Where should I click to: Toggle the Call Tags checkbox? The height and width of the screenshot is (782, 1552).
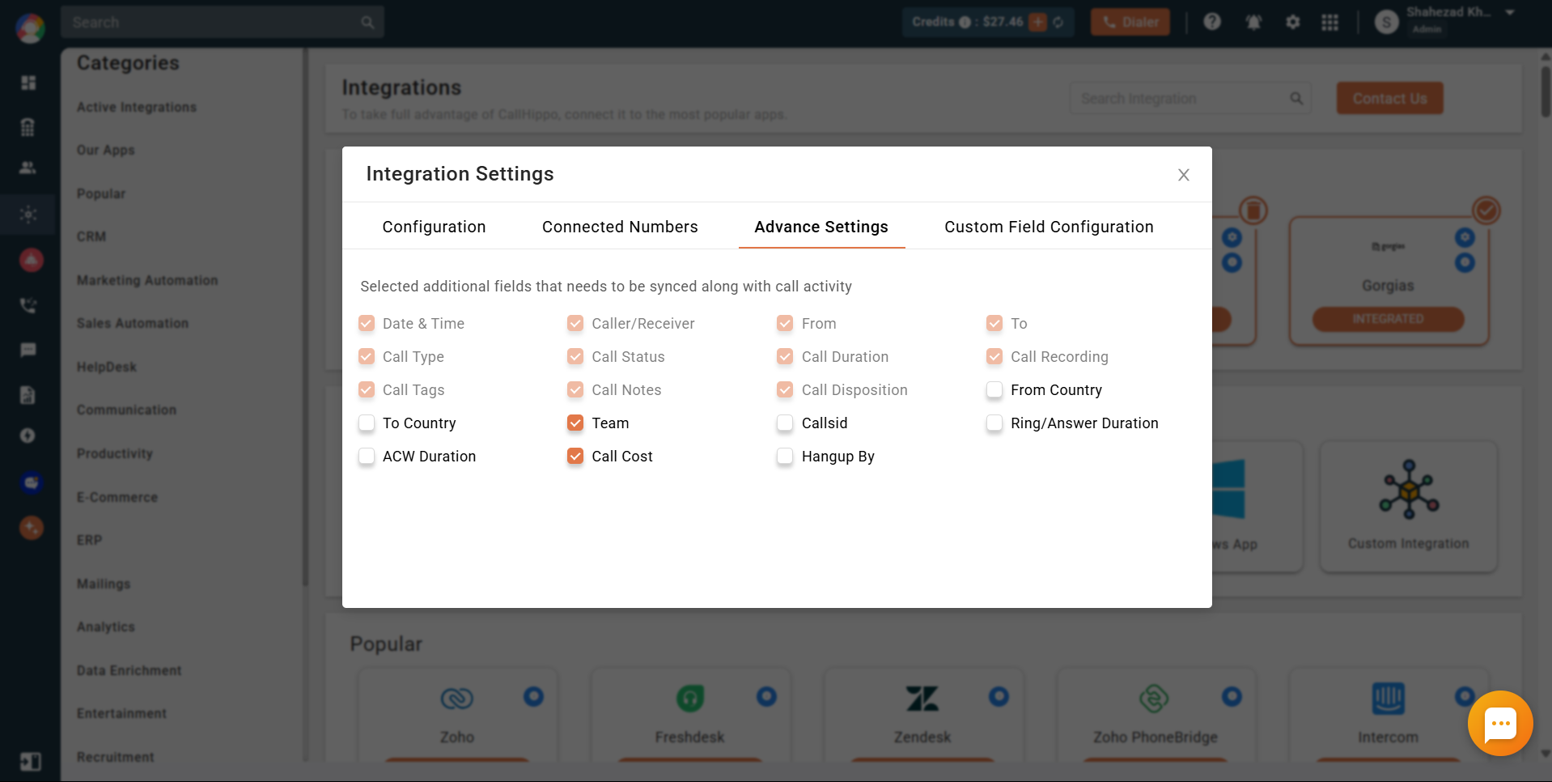tap(367, 390)
